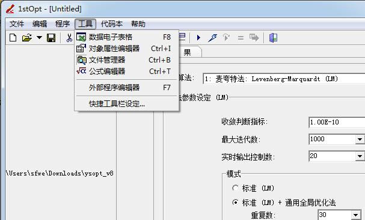Click the 模式 group label
Viewport: 365px width, 220px height.
point(233,174)
